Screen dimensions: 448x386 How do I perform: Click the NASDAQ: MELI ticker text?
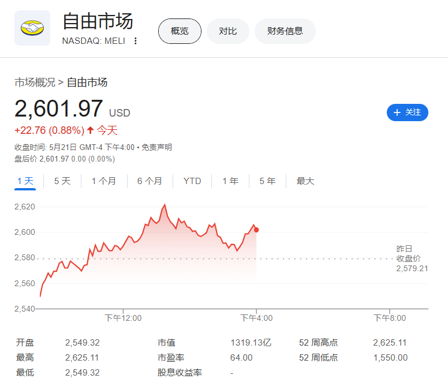pyautogui.click(x=94, y=41)
